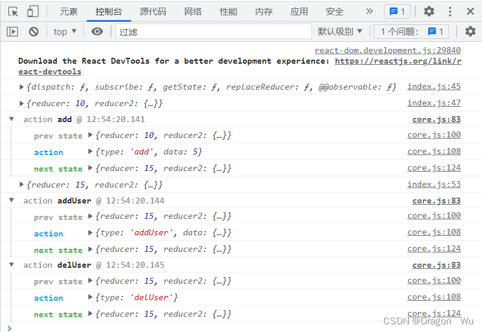The width and height of the screenshot is (482, 332).
Task: Expand the type 'addUser' action object
Action: pyautogui.click(x=90, y=232)
